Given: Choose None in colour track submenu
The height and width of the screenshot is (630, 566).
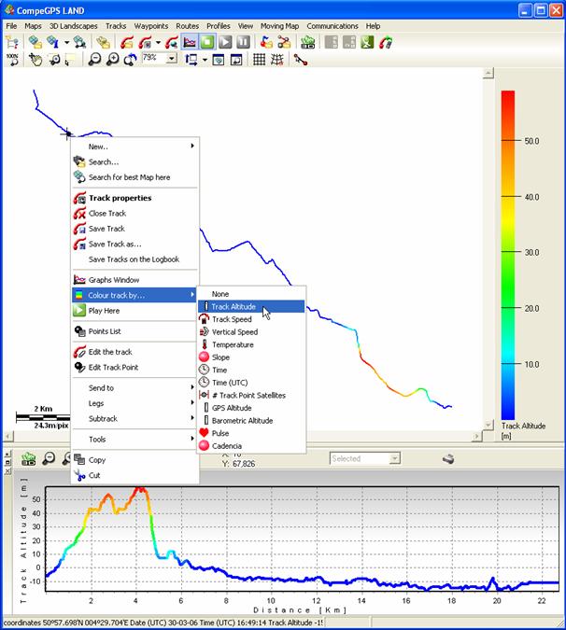Looking at the screenshot, I should pyautogui.click(x=251, y=294).
